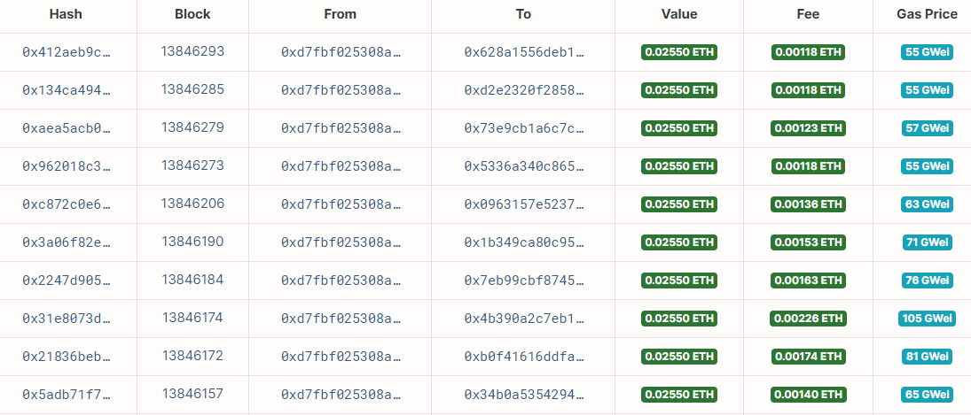This screenshot has height=415, width=971.
Task: Click the Block column header
Action: pyautogui.click(x=192, y=14)
